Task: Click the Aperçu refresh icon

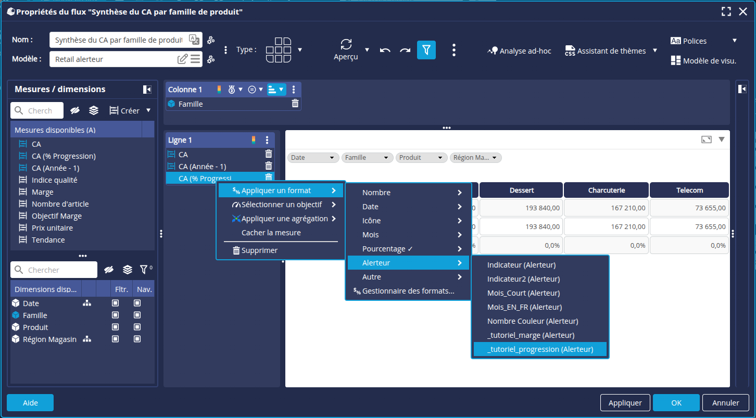Action: tap(346, 45)
